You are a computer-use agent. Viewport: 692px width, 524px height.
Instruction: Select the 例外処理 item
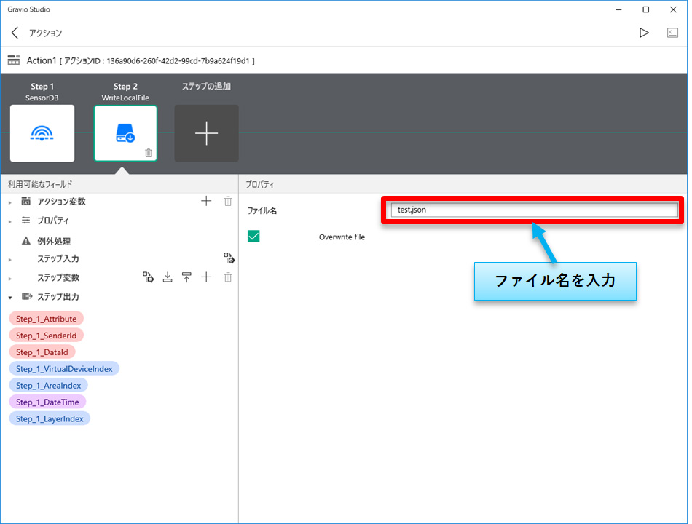click(x=54, y=242)
